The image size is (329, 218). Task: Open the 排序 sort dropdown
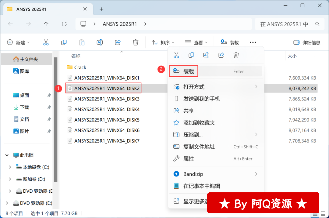point(163,42)
